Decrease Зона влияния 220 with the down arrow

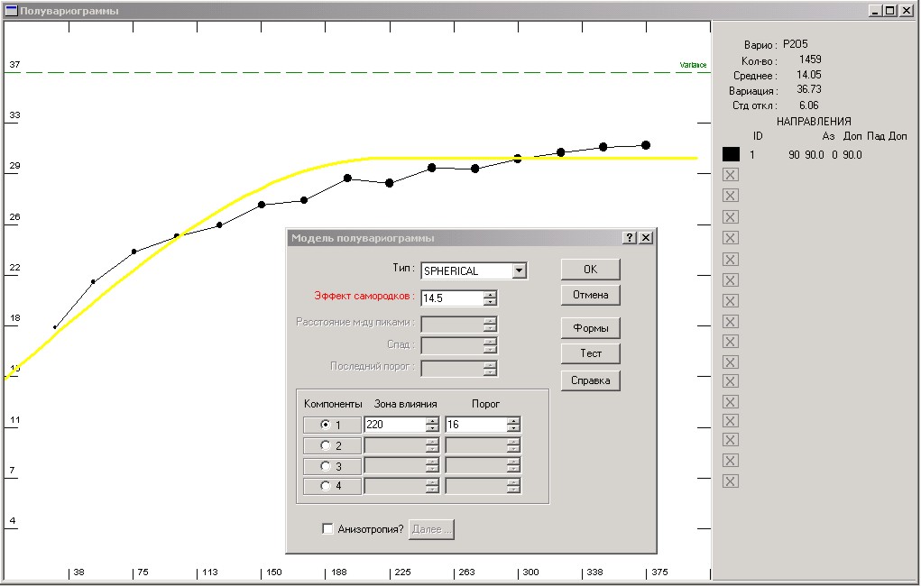[432, 428]
